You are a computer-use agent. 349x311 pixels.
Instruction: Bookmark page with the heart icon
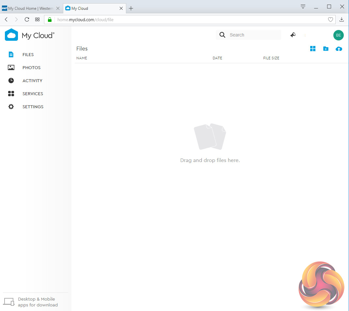[330, 20]
